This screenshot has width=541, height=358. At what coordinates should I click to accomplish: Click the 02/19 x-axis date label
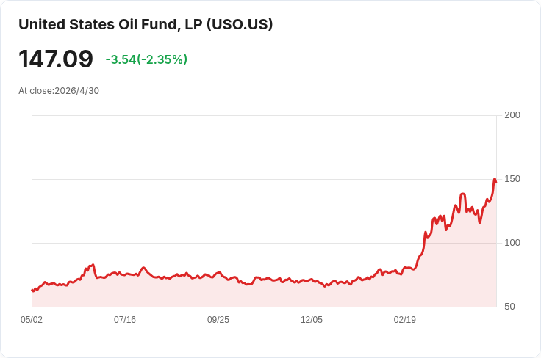click(405, 319)
